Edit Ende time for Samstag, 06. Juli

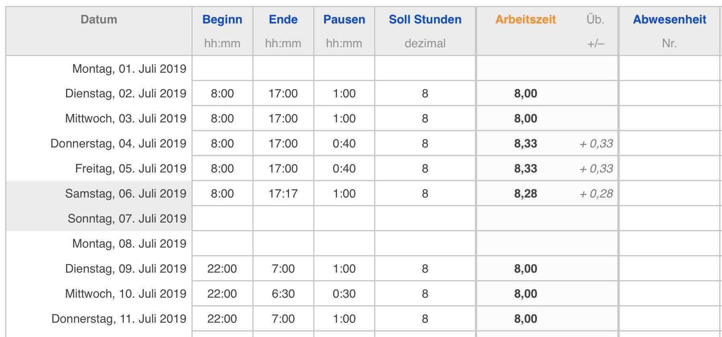tap(283, 194)
